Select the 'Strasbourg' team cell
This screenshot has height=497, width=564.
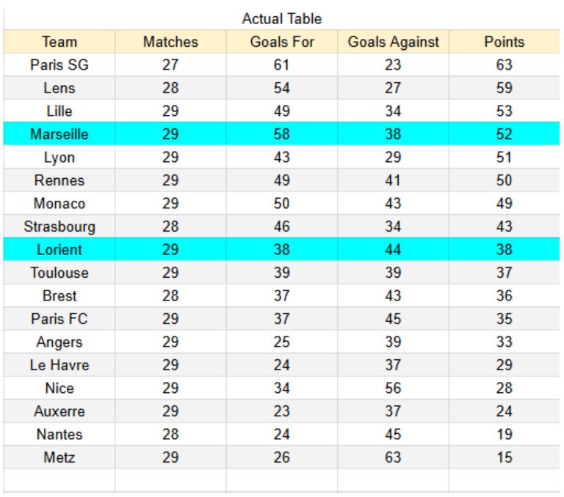tap(59, 227)
